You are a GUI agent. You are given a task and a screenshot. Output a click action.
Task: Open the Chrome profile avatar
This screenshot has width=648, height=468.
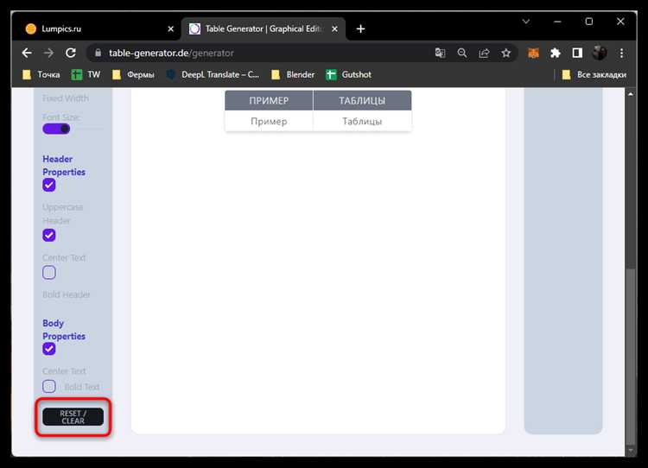point(600,53)
